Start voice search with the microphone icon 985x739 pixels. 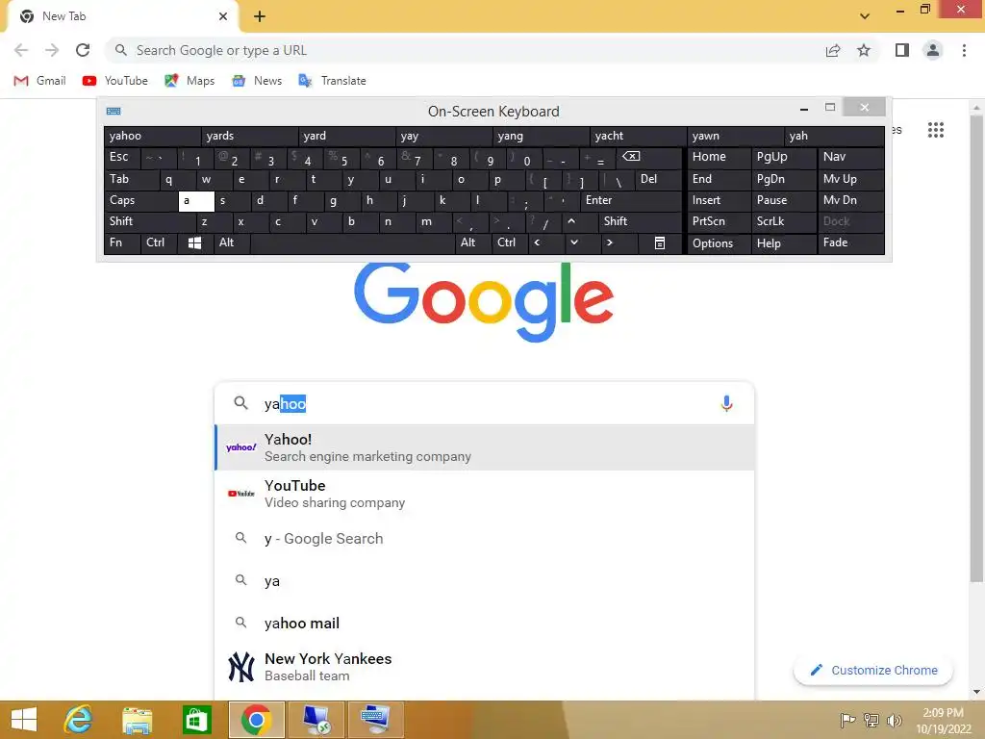[x=726, y=403]
